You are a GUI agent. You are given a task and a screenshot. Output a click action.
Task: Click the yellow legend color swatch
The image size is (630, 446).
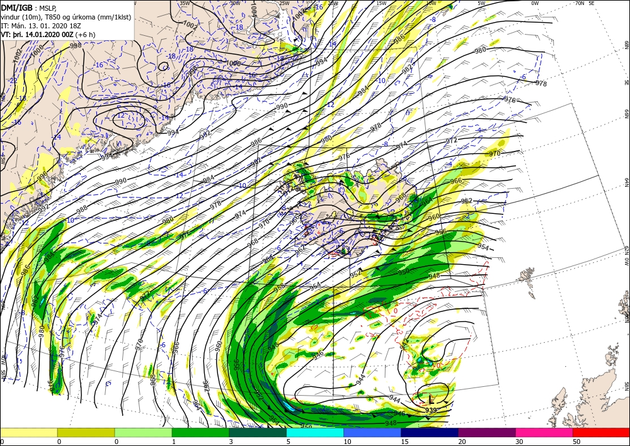click(28, 432)
